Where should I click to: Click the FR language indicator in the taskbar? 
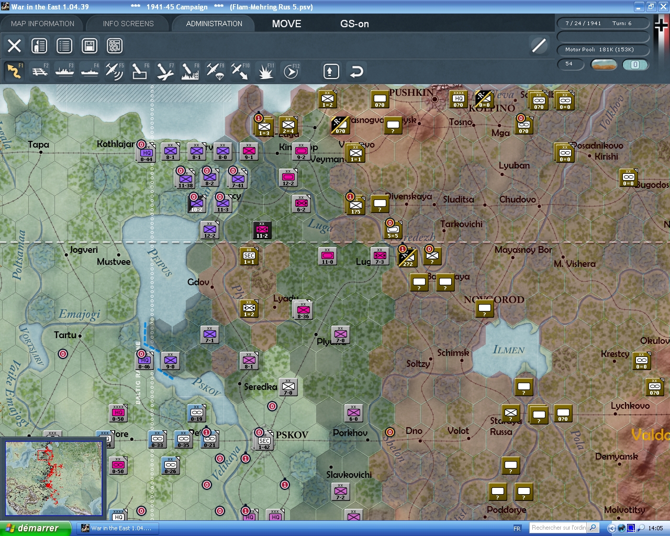pyautogui.click(x=517, y=528)
